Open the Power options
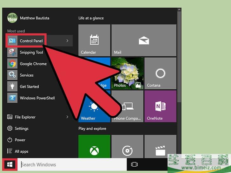This screenshot has height=173, width=231. (x=16, y=140)
